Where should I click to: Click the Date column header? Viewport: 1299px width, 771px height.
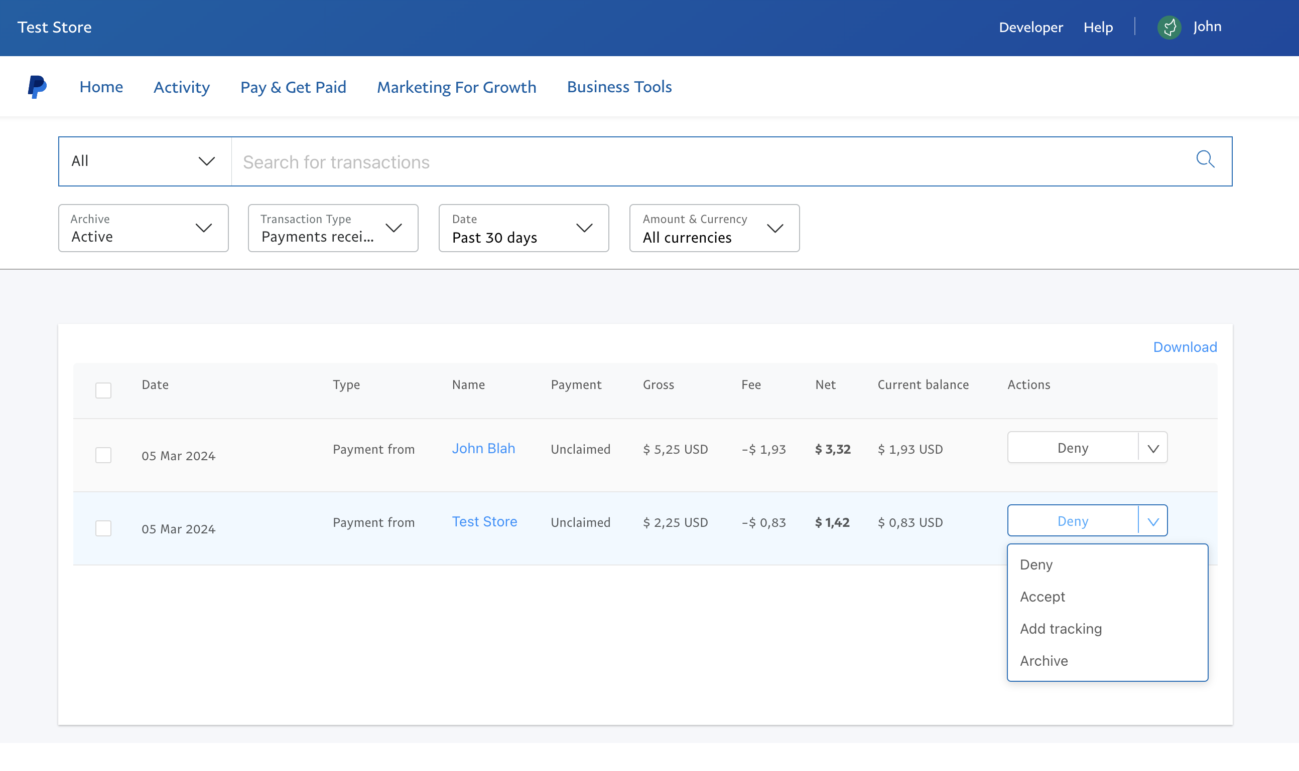click(x=155, y=384)
